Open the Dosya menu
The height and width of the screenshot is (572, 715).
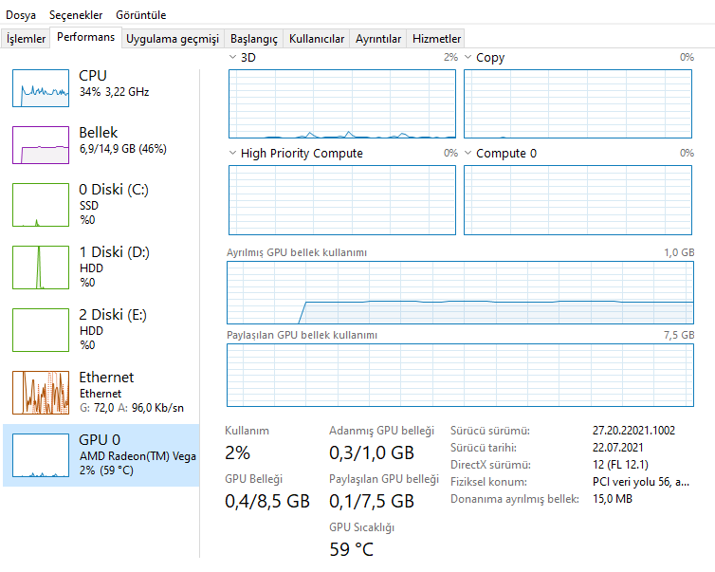21,15
